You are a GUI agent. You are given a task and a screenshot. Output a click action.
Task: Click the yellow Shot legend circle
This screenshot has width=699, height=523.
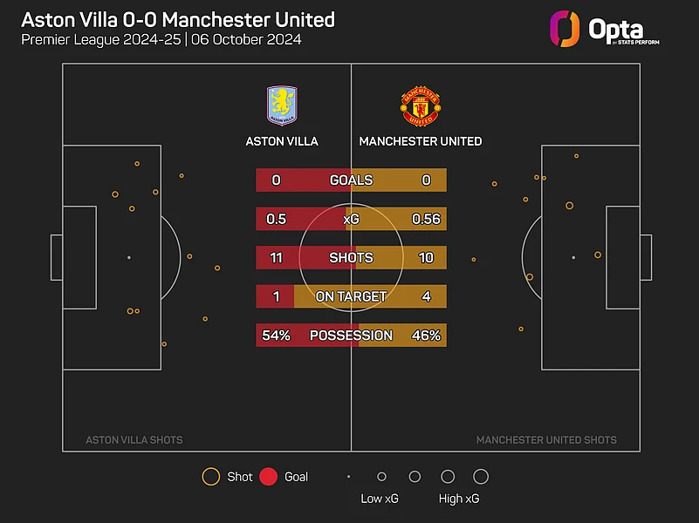tap(210, 477)
